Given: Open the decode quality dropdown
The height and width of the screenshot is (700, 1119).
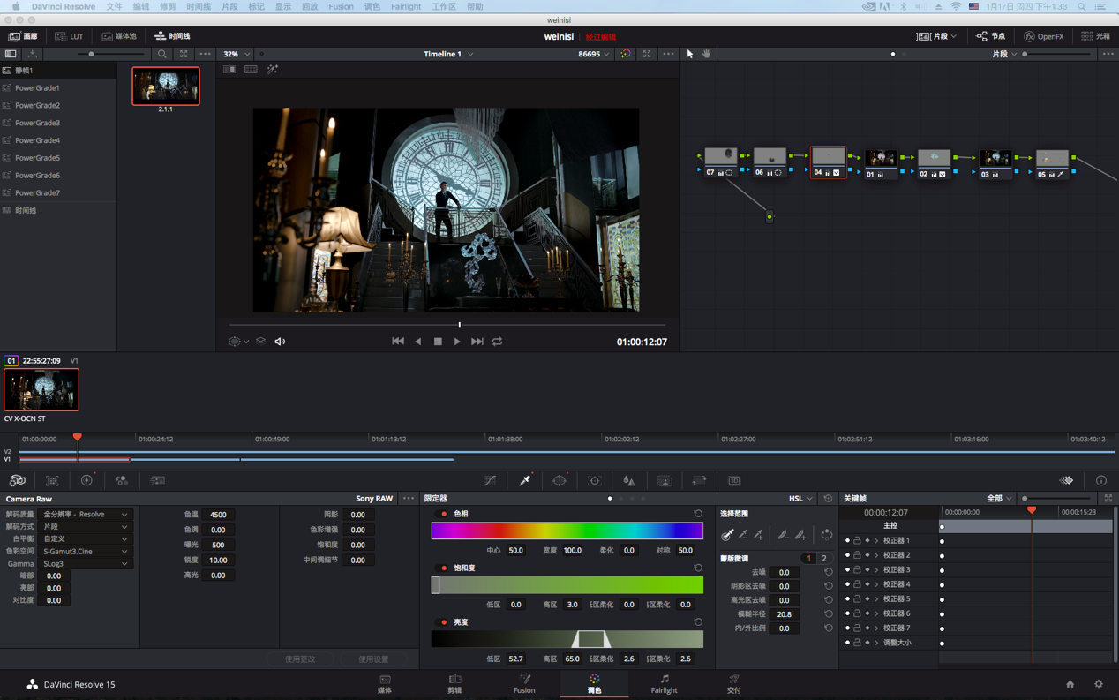Looking at the screenshot, I should (86, 514).
